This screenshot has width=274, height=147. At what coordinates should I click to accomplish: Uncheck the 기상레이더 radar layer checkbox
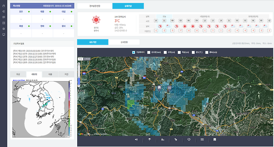(x=134, y=52)
